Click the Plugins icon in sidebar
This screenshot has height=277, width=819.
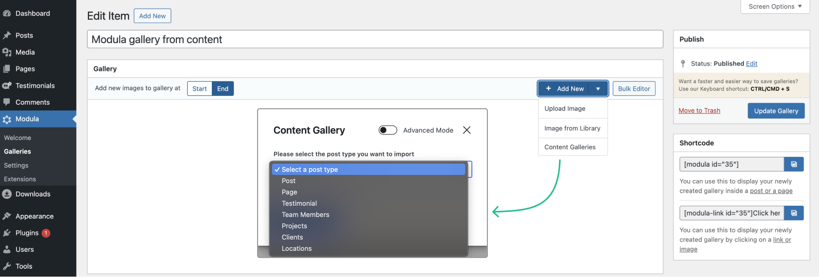point(7,233)
